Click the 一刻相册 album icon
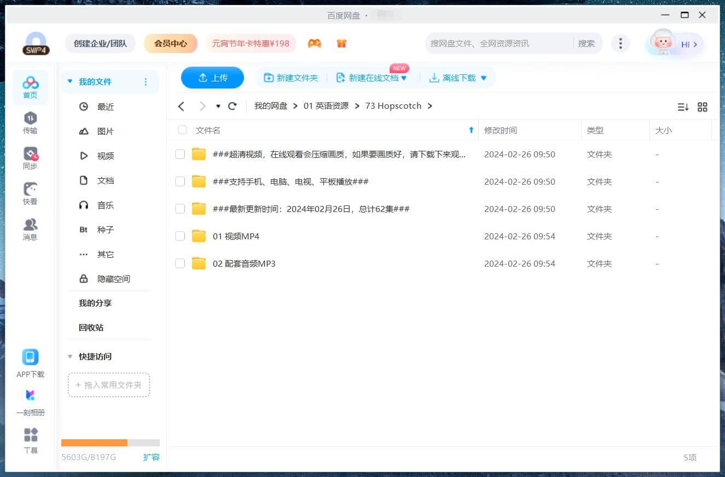Viewport: 725px width, 477px height. [30, 396]
